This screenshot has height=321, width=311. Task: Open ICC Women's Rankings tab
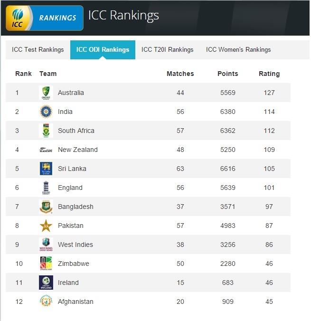tap(238, 50)
